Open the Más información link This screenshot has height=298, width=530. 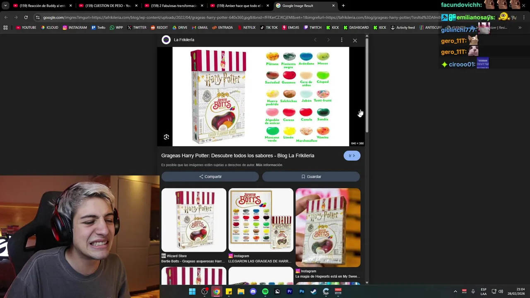pyautogui.click(x=269, y=165)
